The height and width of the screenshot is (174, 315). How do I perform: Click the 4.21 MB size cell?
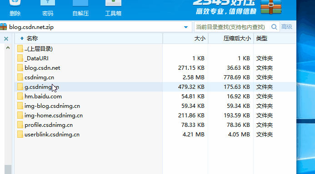(x=194, y=135)
